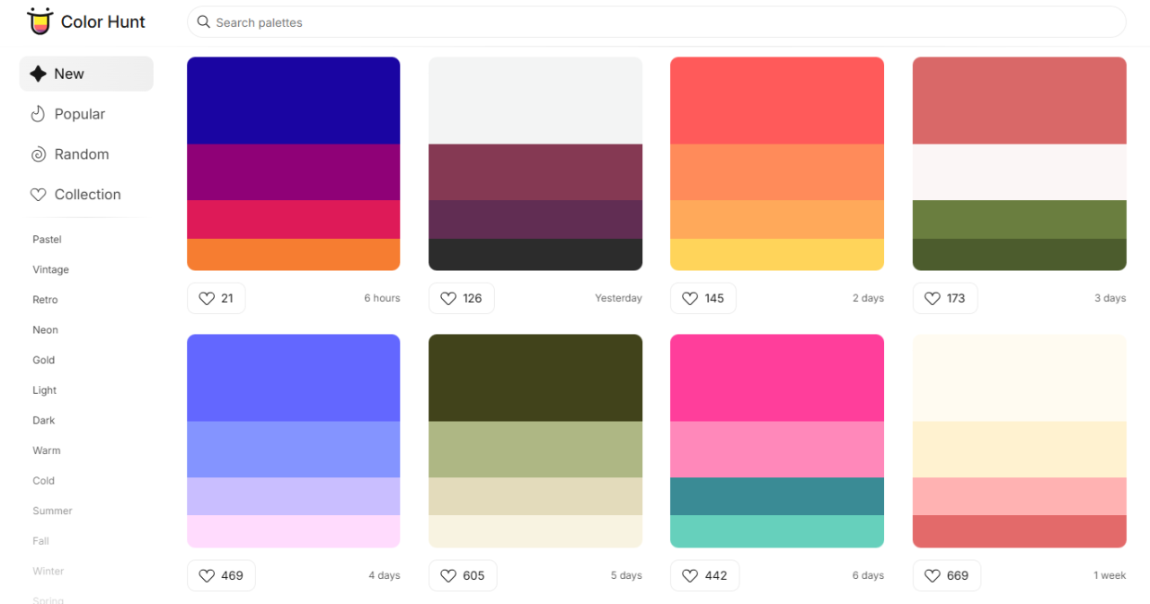Click the Color Hunt logo icon
This screenshot has height=604, width=1150.
point(40,22)
